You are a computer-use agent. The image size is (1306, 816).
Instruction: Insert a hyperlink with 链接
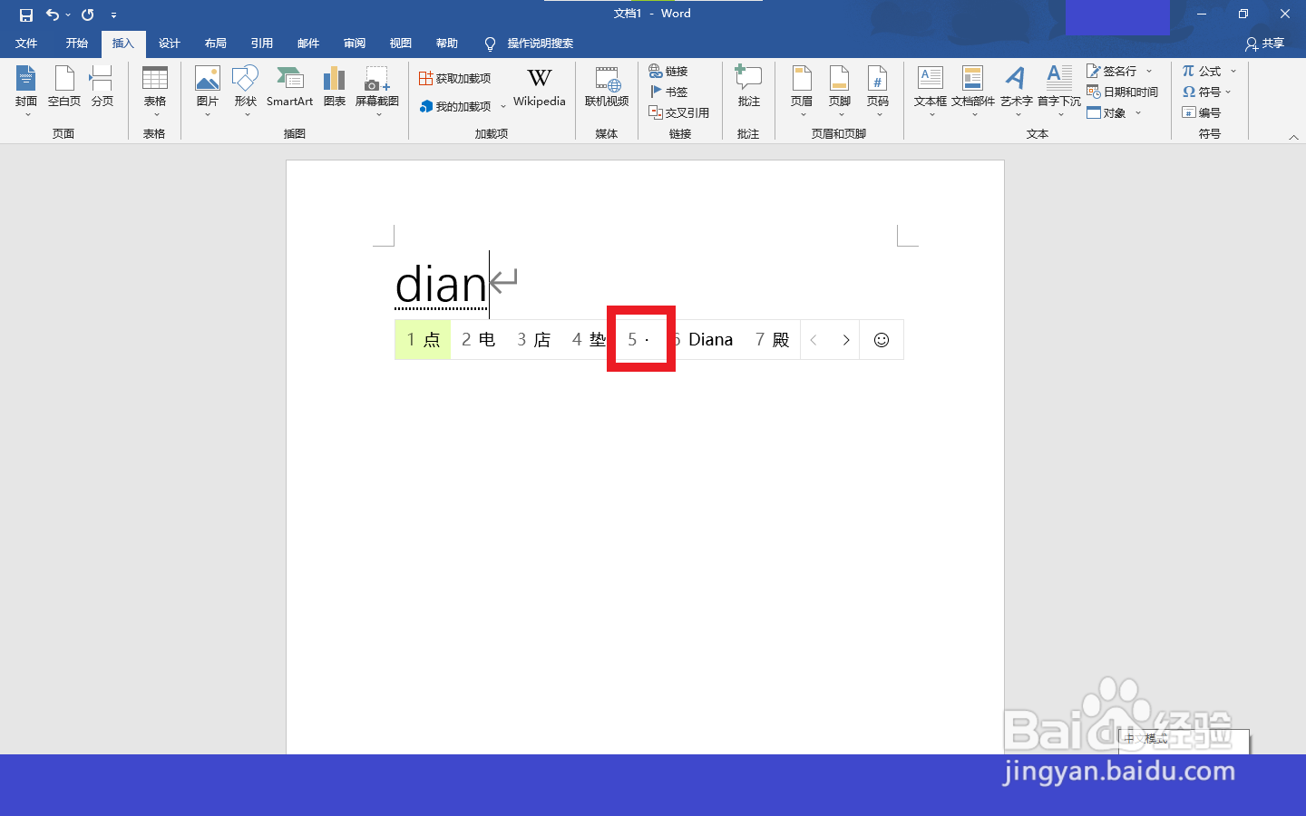(668, 71)
